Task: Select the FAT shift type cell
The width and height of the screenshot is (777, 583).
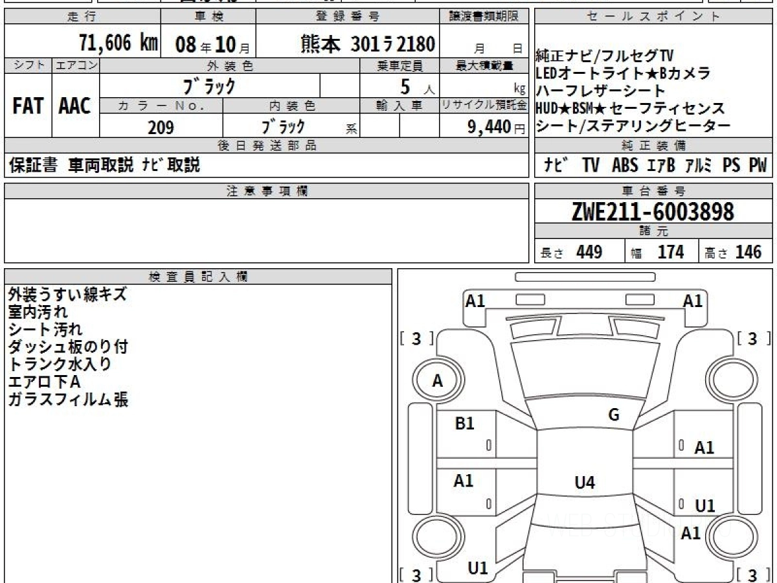Action: tap(28, 106)
